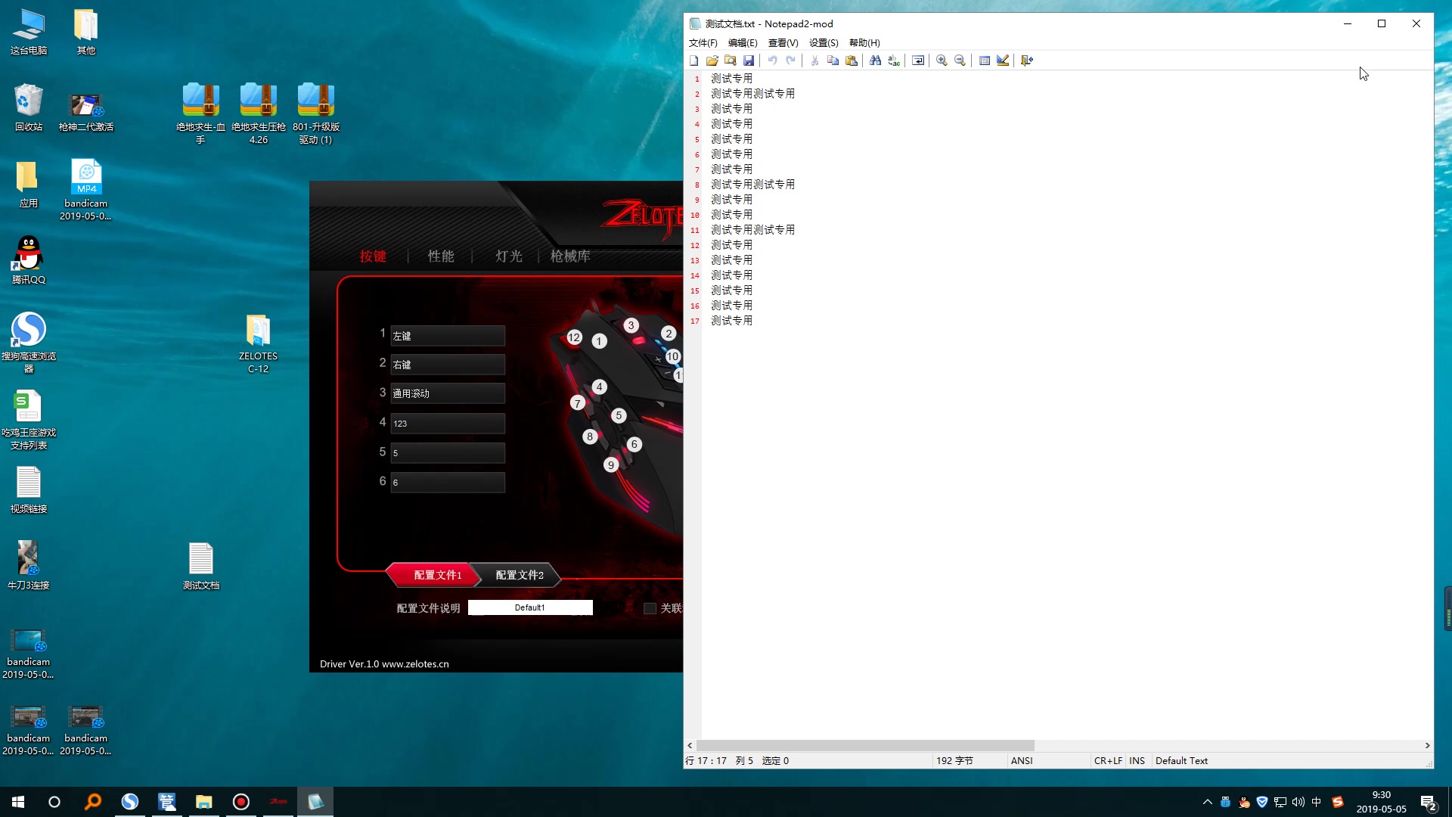Zoom in with magnifier plus icon
The width and height of the screenshot is (1452, 817).
pos(942,61)
